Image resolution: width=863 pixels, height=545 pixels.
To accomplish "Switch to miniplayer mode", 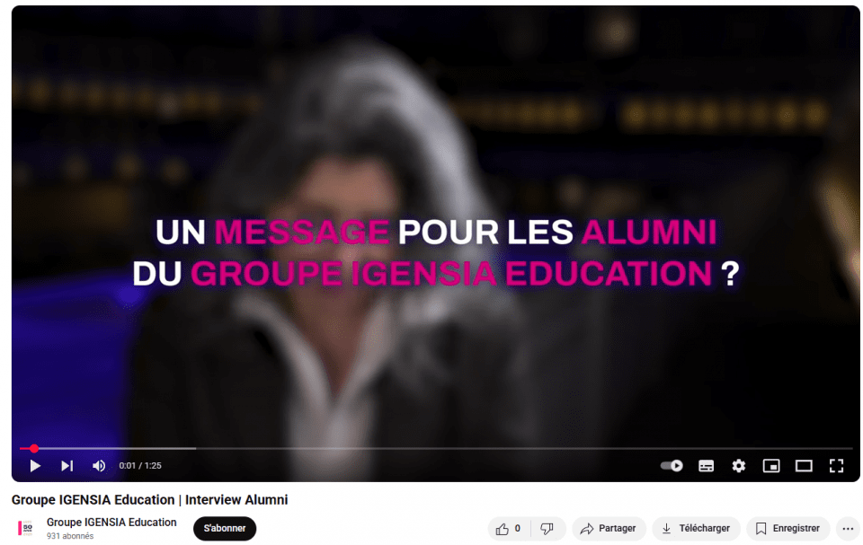I will (771, 466).
